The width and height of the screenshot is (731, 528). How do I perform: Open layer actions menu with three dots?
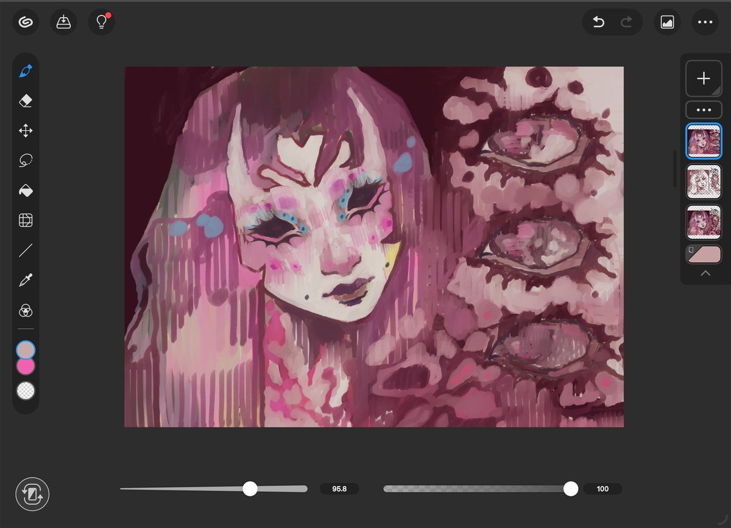click(704, 110)
